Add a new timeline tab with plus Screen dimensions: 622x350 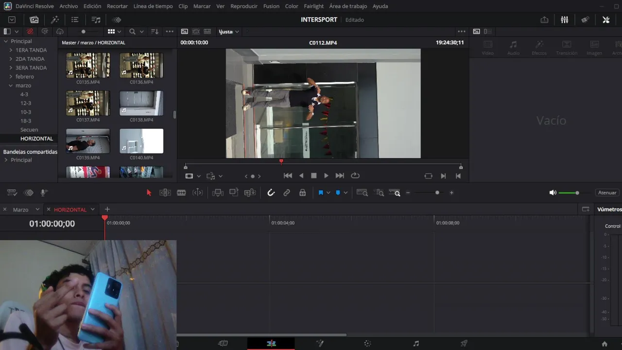(x=107, y=210)
